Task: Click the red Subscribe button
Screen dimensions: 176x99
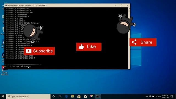Action: pyautogui.click(x=39, y=51)
